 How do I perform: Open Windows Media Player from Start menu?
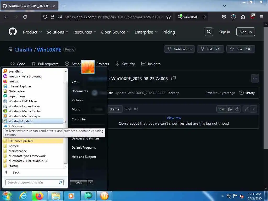coord(24,116)
